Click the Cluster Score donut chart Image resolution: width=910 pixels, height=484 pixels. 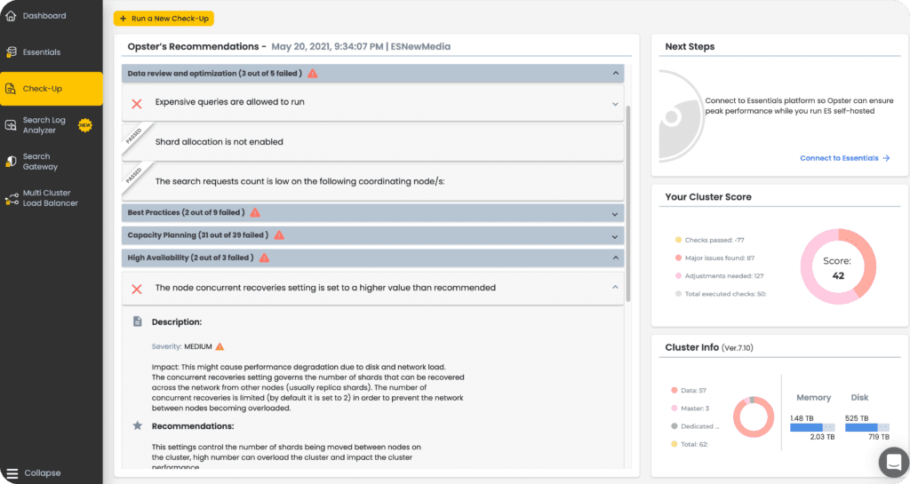point(838,266)
